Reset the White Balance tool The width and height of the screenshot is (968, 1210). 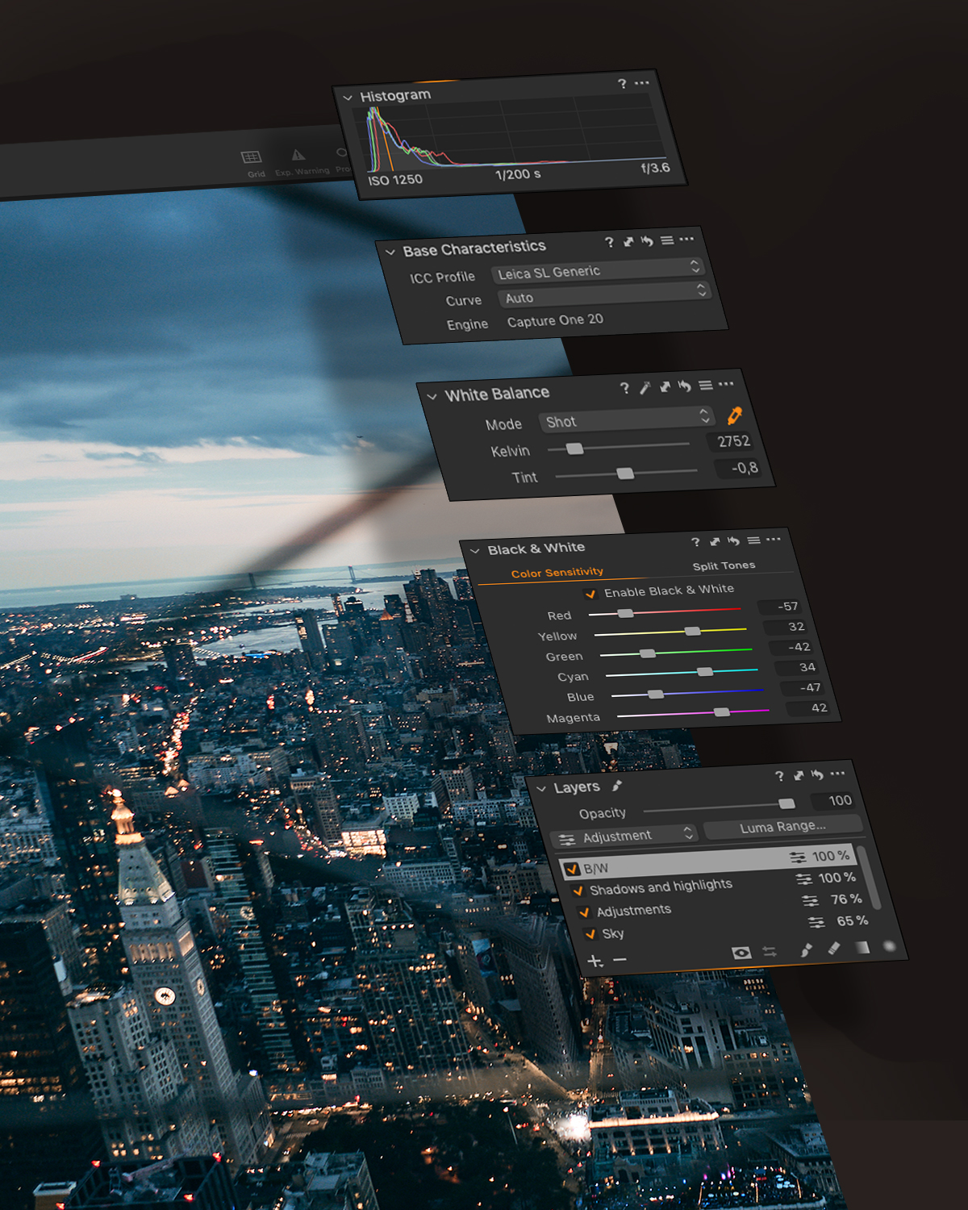(684, 386)
